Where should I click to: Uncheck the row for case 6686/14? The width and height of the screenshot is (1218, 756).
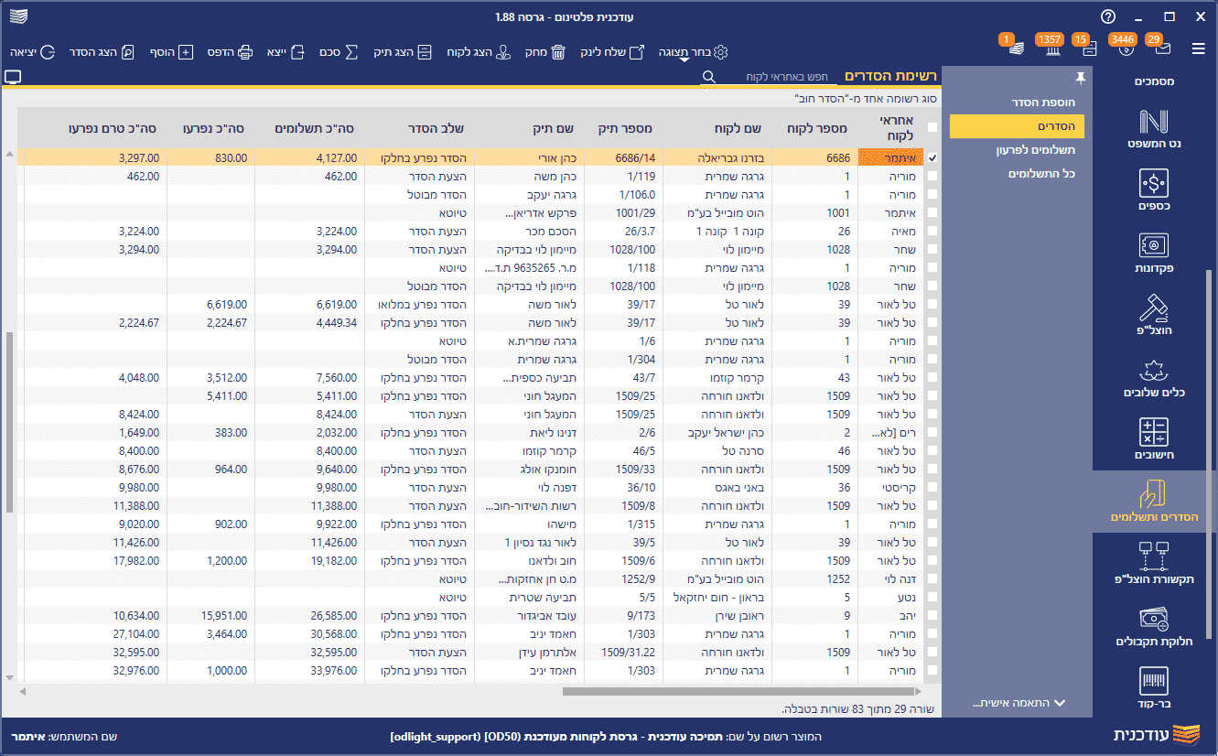[932, 157]
